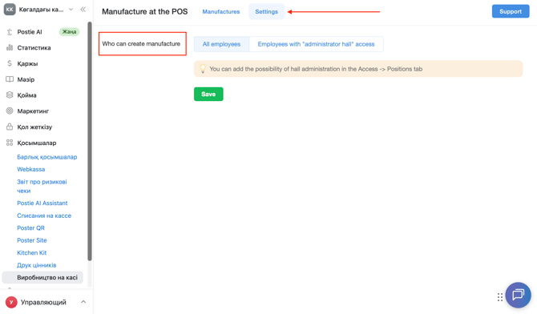Open the Webkassa link
The image size is (537, 314).
click(30, 169)
